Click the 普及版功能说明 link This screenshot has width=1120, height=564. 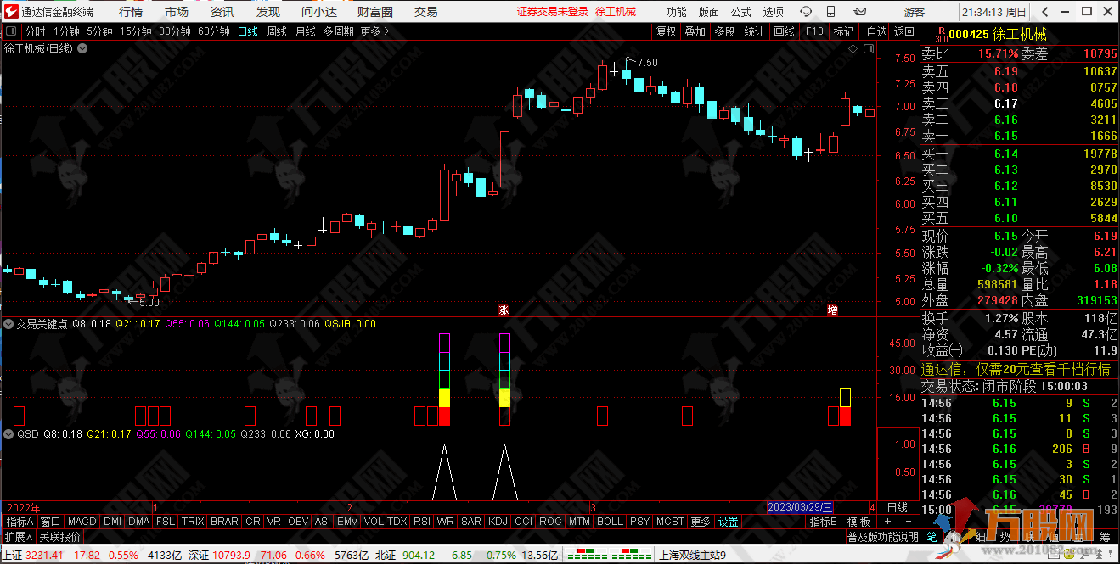point(882,537)
